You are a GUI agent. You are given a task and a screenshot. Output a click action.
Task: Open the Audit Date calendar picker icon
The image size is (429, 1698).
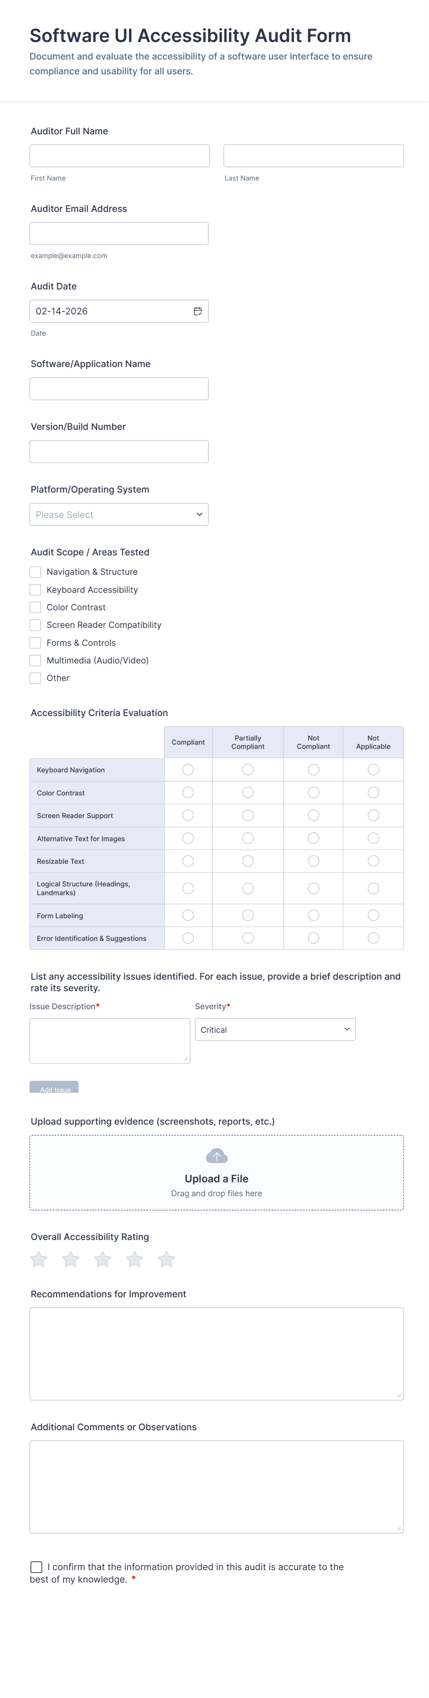tap(197, 311)
